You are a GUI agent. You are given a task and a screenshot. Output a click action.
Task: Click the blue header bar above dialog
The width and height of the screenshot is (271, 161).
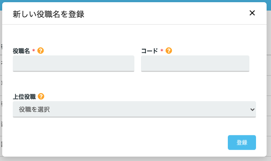coord(136,1)
